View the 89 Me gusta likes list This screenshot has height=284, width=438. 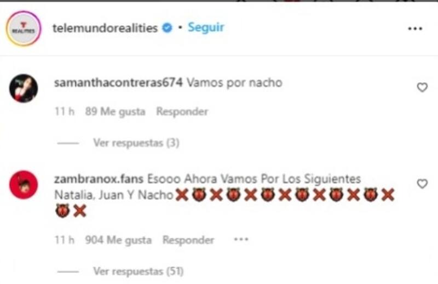(x=115, y=112)
